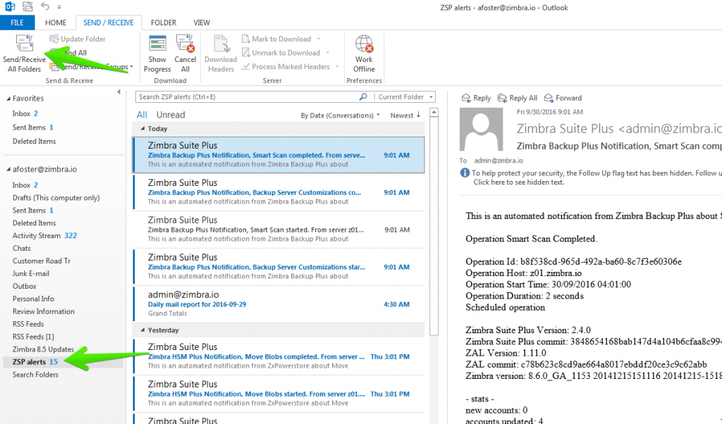The width and height of the screenshot is (722, 424).
Task: Click the sender avatar picture
Action: (x=481, y=129)
